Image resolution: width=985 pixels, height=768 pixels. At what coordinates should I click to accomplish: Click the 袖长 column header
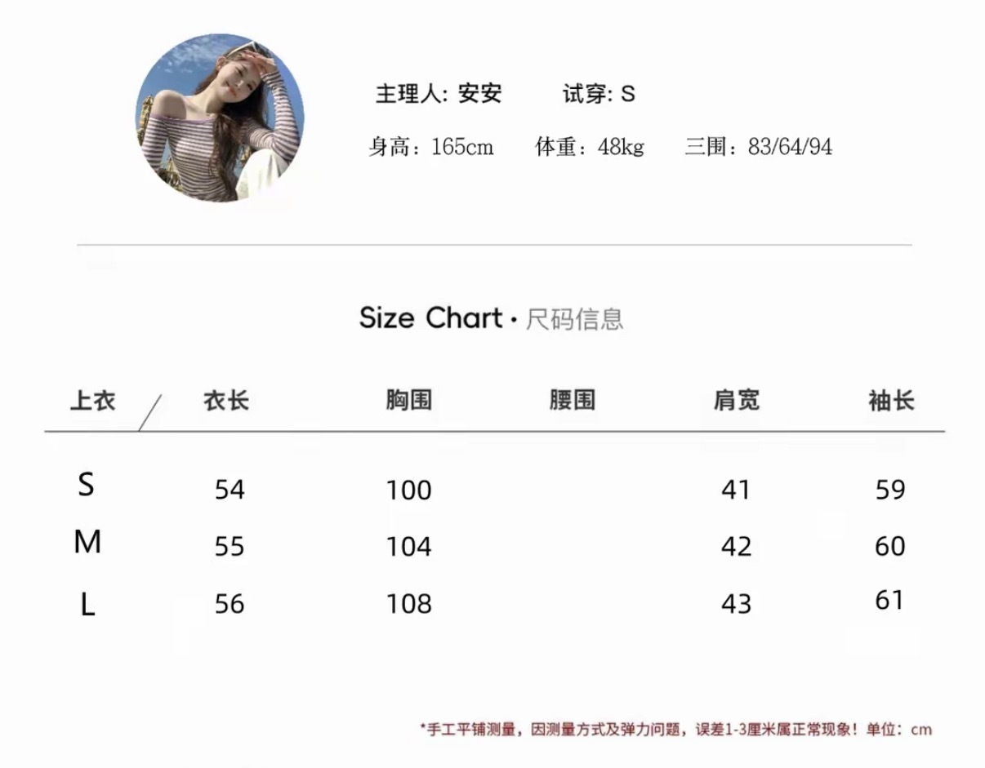click(x=890, y=401)
